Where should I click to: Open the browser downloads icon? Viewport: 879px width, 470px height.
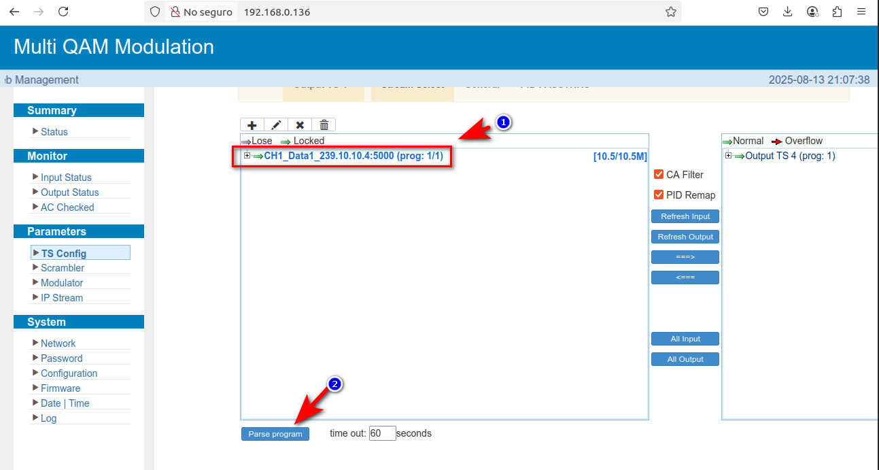coord(787,12)
